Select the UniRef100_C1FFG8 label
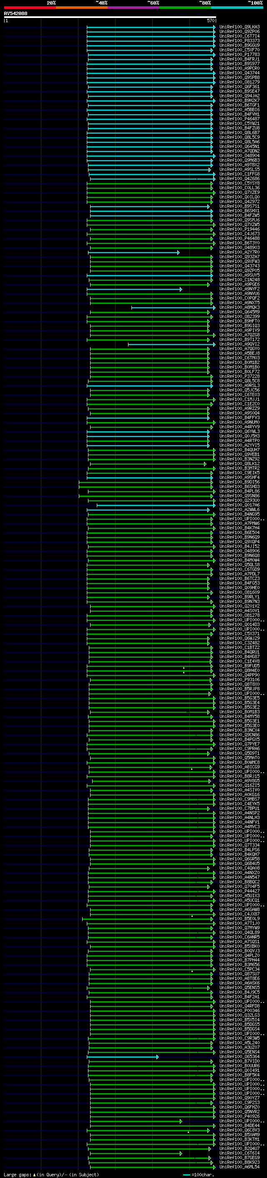The width and height of the screenshot is (267, 1178). (x=239, y=174)
